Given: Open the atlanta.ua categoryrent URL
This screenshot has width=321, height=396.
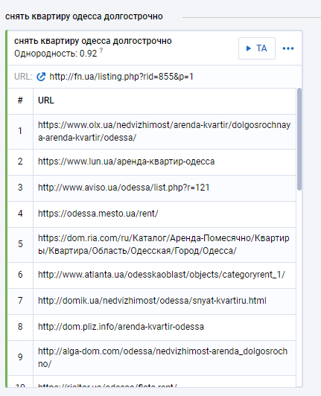Looking at the screenshot, I should [162, 275].
